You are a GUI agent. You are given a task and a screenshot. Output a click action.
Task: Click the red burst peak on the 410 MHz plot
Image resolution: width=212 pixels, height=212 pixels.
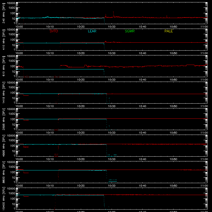click(x=105, y=41)
